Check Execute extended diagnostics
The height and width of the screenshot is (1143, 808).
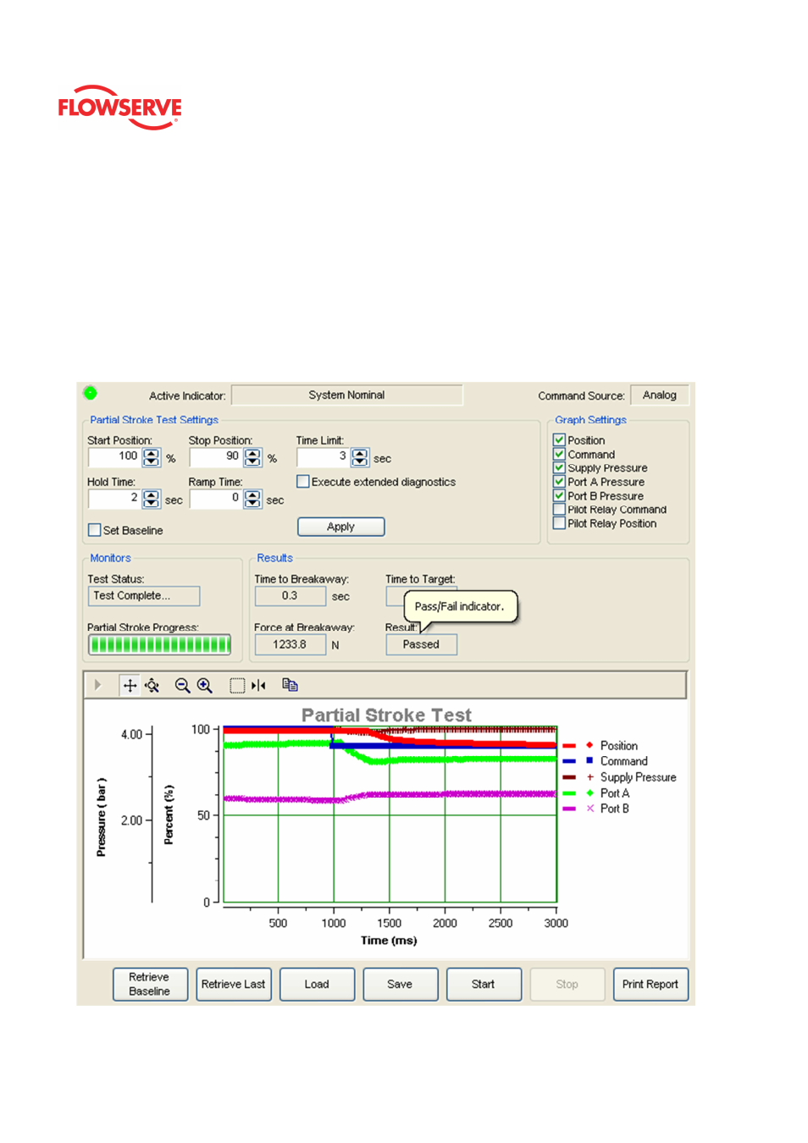pyautogui.click(x=302, y=482)
